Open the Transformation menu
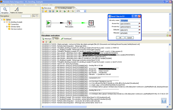 tap(30, 5)
